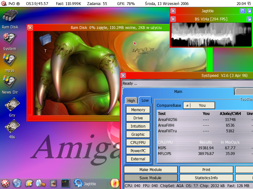Viewport: 253px width, 189px height.
Task: Open the System drive icon
Action: click(9, 38)
